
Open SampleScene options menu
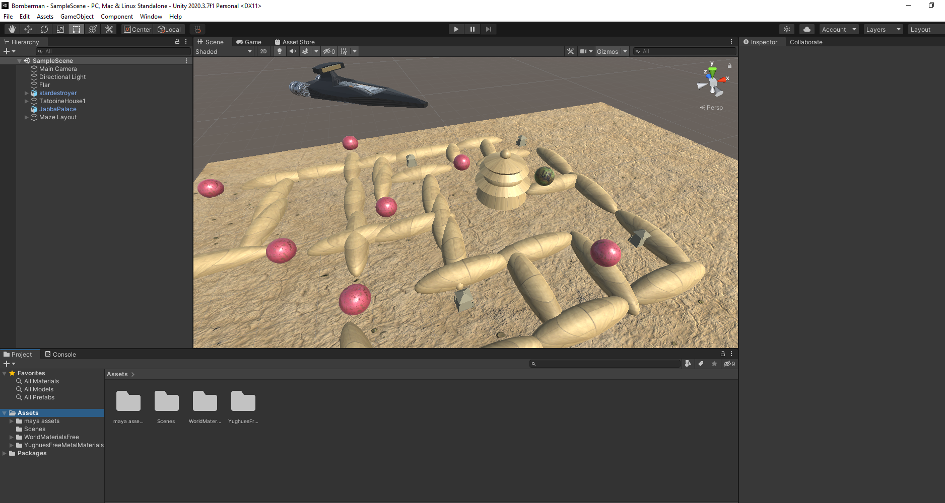click(x=186, y=61)
